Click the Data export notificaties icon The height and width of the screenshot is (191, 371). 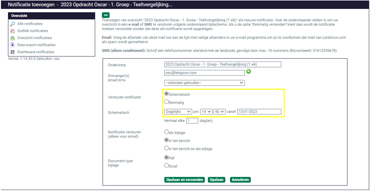pyautogui.click(x=13, y=45)
